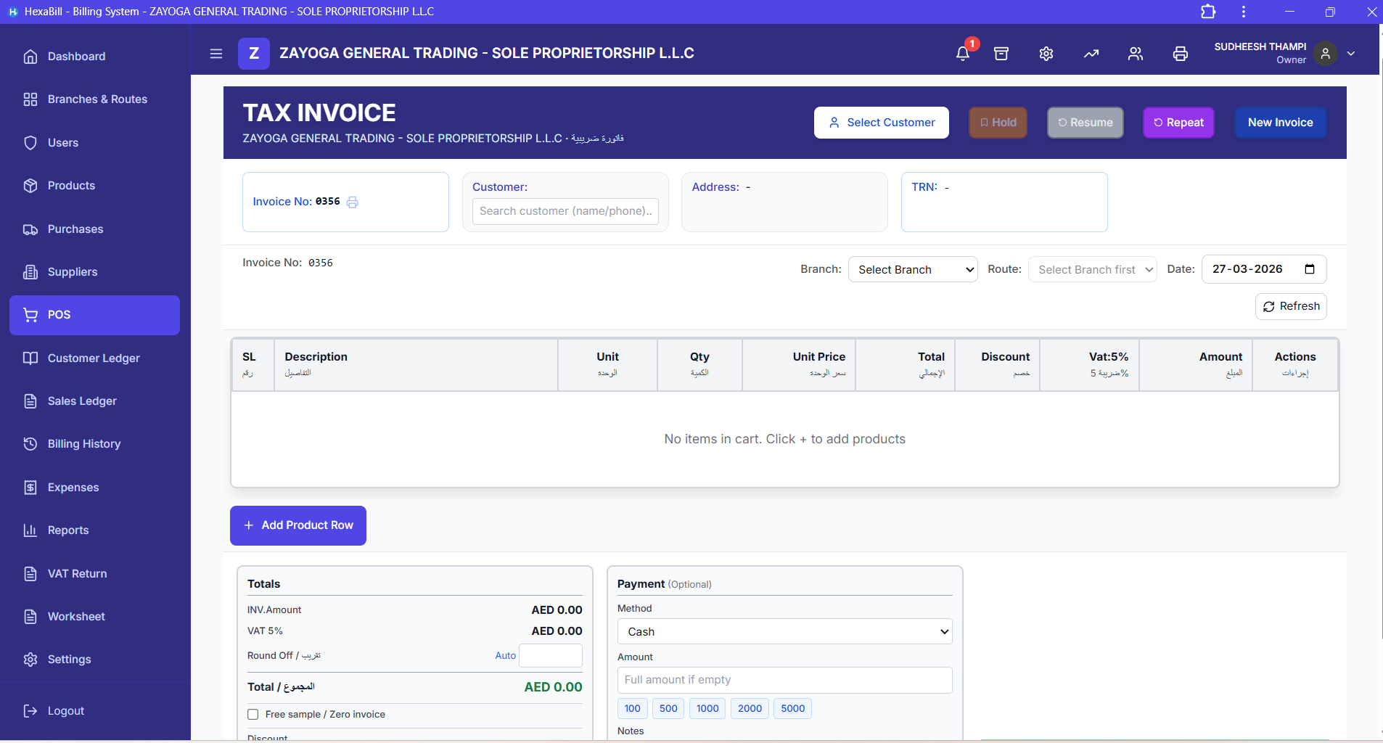Click the Dashboard home icon in sidebar
The width and height of the screenshot is (1383, 743).
(30, 57)
